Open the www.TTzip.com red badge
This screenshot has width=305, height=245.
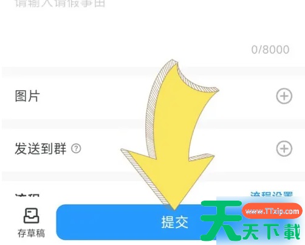tap(272, 212)
